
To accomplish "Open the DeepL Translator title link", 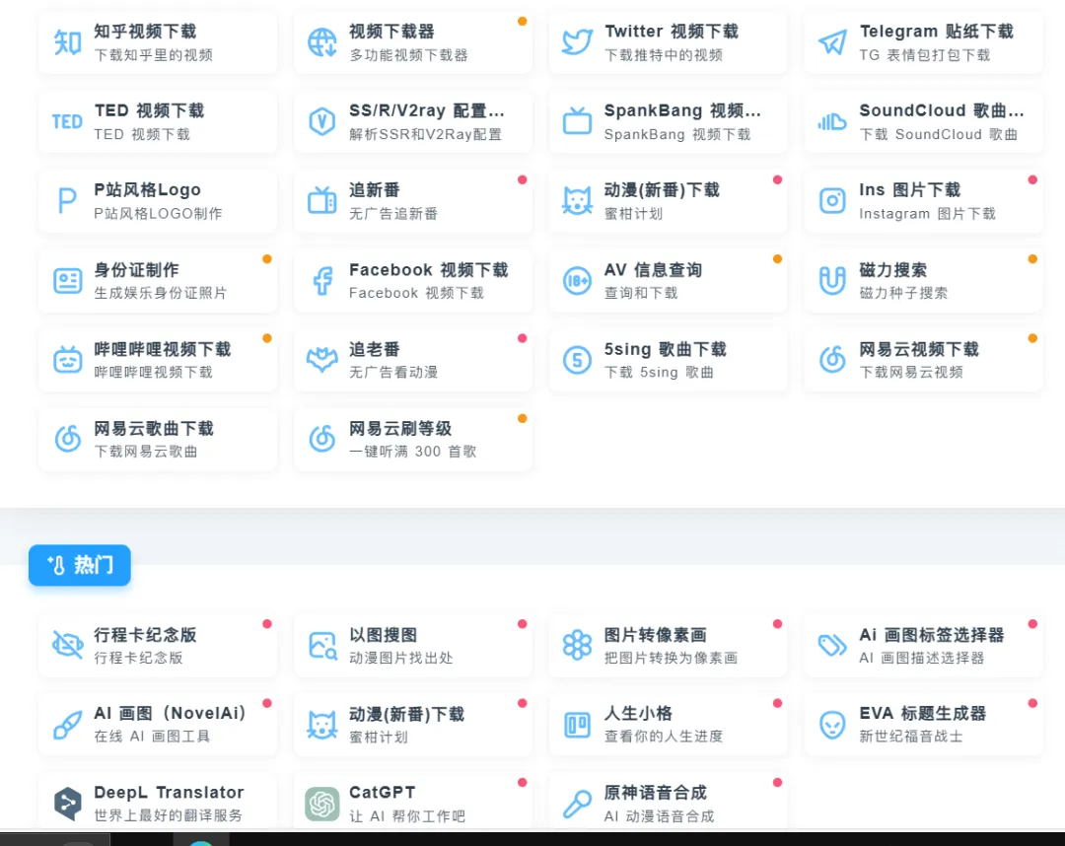I will [x=169, y=793].
